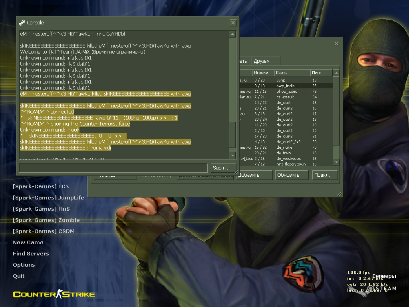Open [Spark-Games] TGN menu entry

(41, 186)
